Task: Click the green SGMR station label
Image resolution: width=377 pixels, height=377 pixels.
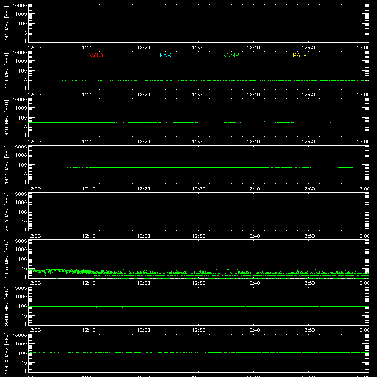Action: point(230,55)
